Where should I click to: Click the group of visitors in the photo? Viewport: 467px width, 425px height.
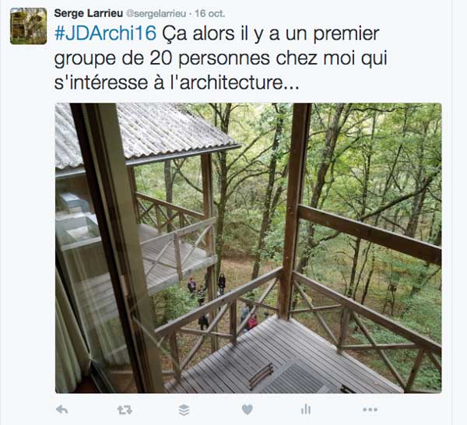[x=222, y=302]
